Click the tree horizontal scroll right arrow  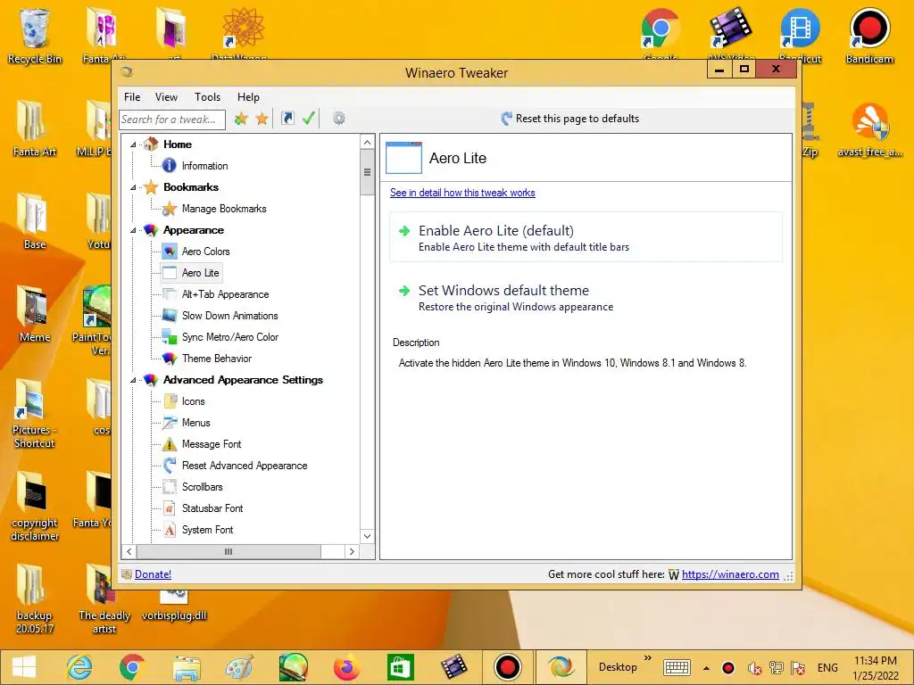coord(352,551)
